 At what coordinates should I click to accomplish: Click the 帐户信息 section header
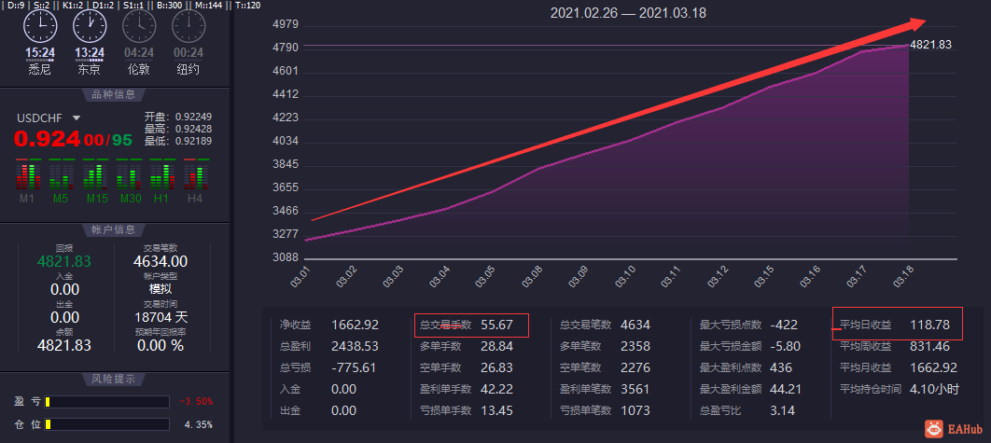(x=113, y=230)
